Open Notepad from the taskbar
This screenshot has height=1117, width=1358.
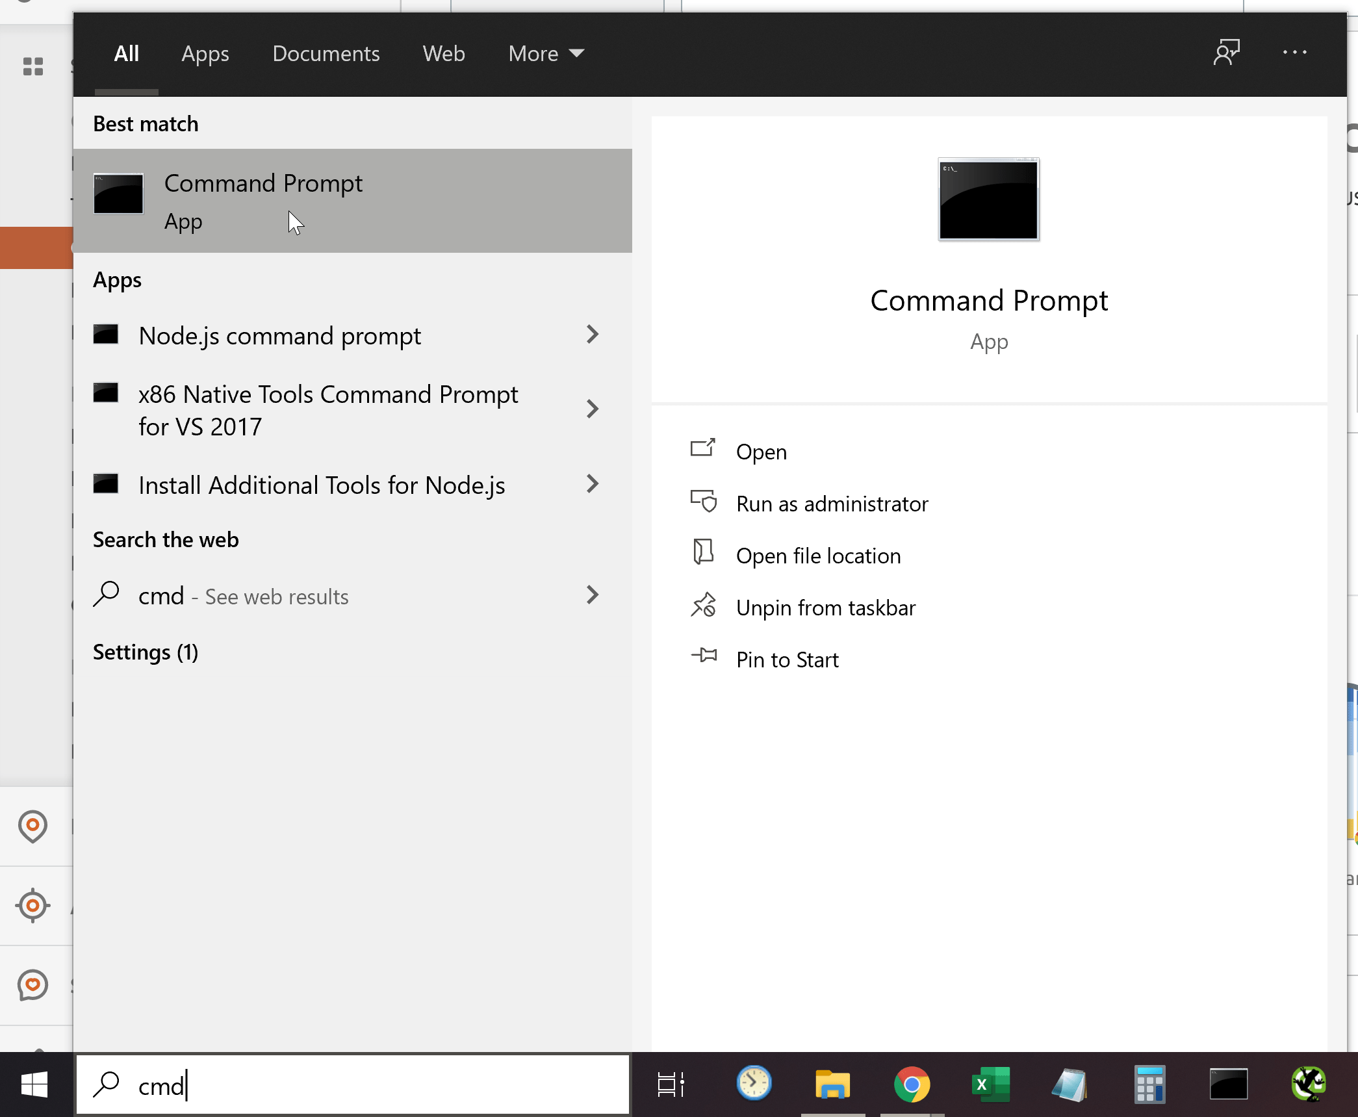pos(1069,1084)
